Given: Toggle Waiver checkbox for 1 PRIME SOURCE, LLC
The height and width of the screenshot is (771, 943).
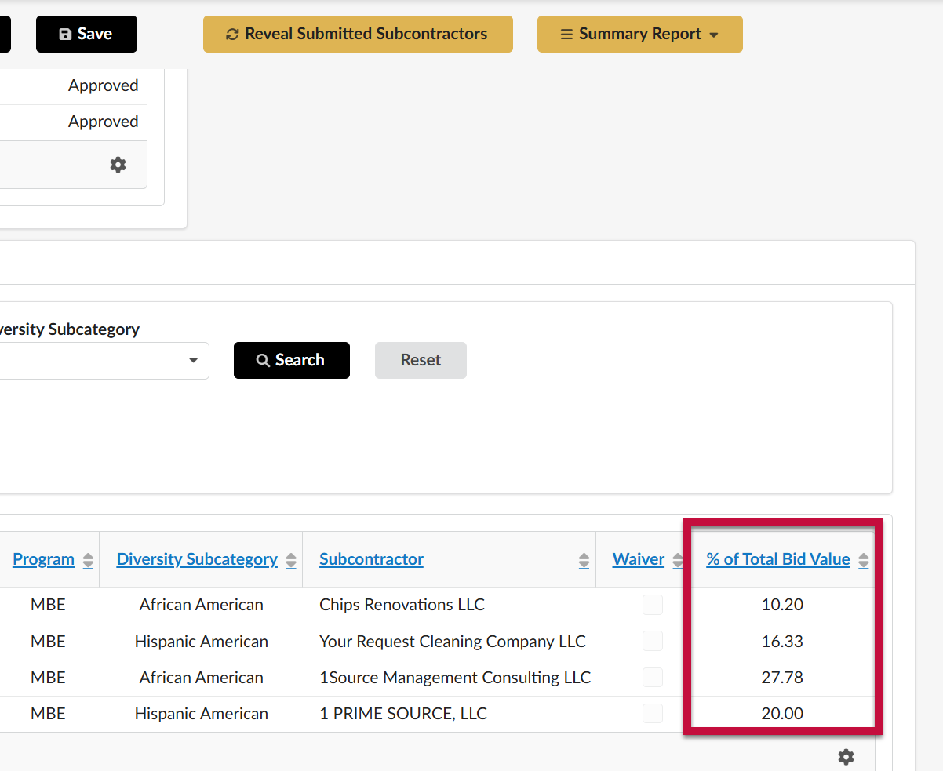Looking at the screenshot, I should [x=653, y=713].
